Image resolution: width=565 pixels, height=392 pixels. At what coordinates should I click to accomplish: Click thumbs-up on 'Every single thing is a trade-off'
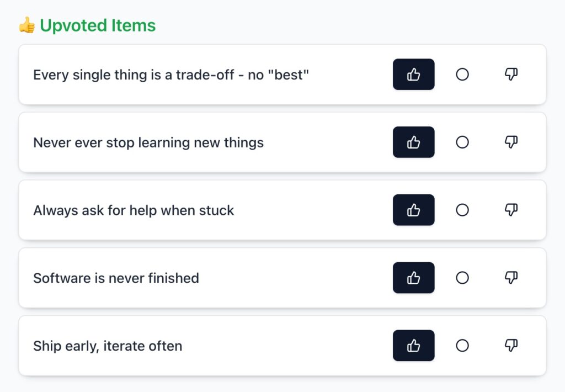413,75
